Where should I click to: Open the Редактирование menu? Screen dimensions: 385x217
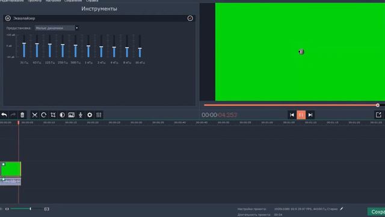pyautogui.click(x=12, y=1)
